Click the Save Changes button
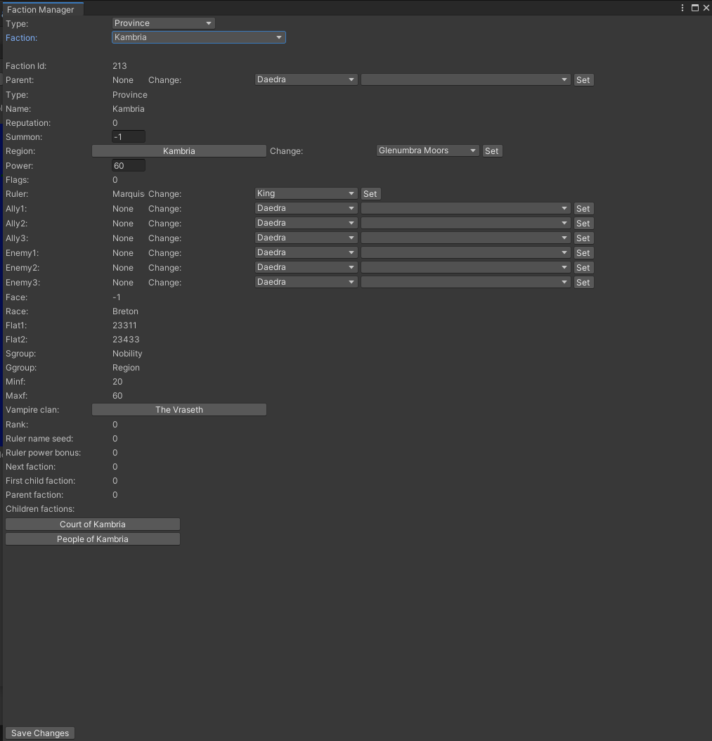The image size is (712, 741). [x=40, y=733]
